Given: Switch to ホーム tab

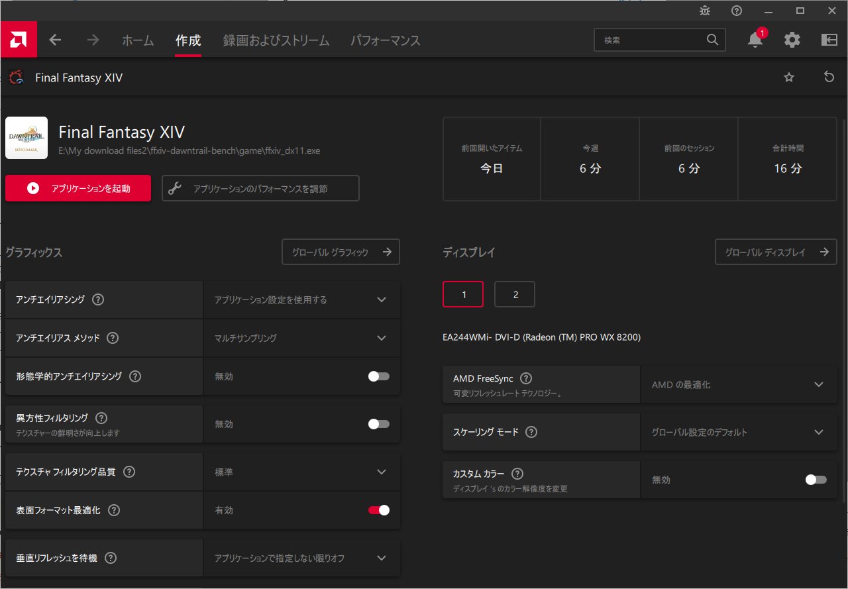Looking at the screenshot, I should (138, 40).
